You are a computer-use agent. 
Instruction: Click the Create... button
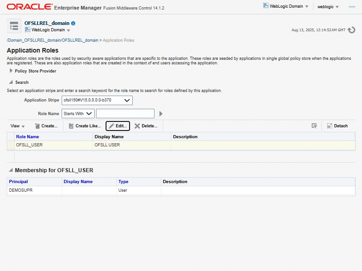click(x=46, y=126)
